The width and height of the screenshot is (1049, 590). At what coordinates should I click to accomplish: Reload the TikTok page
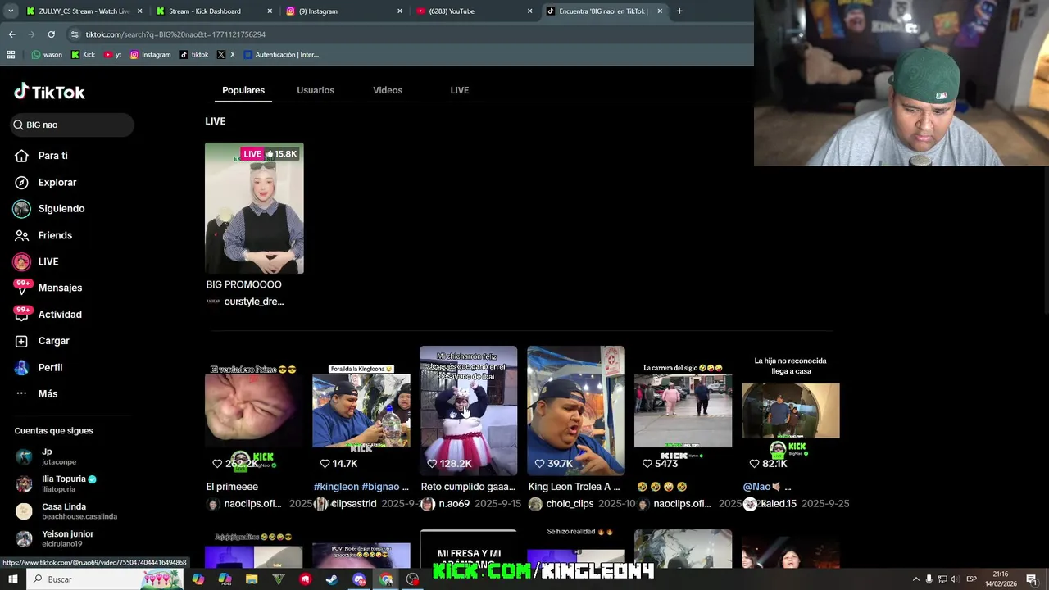pos(51,34)
